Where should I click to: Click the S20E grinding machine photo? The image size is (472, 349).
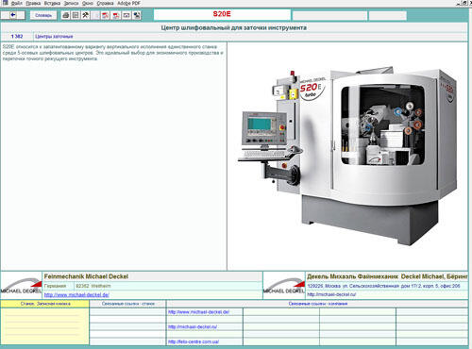coord(347,156)
